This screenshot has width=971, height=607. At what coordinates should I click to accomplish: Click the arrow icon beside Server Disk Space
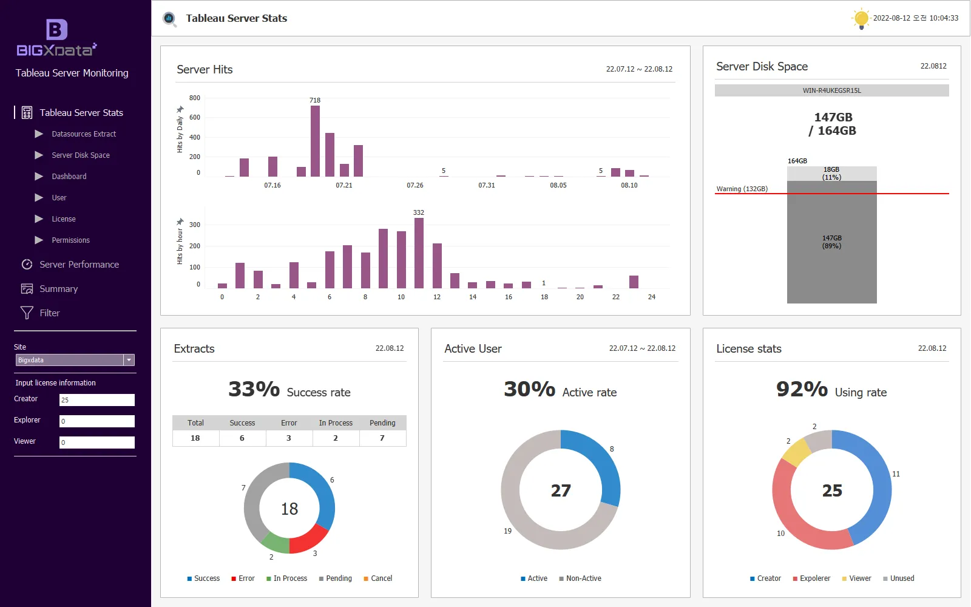coord(39,155)
